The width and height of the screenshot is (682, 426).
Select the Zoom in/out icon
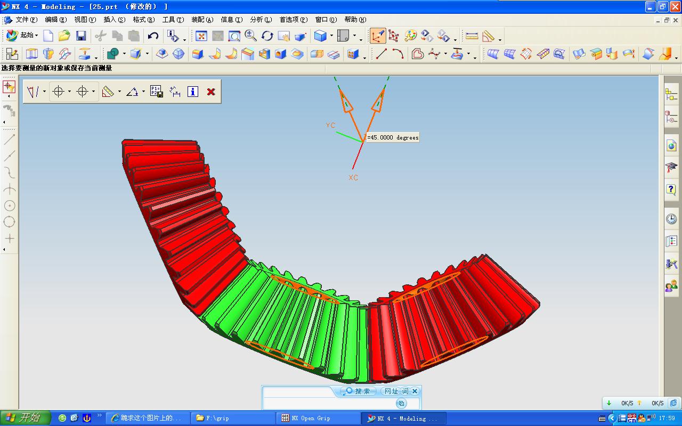[x=251, y=36]
